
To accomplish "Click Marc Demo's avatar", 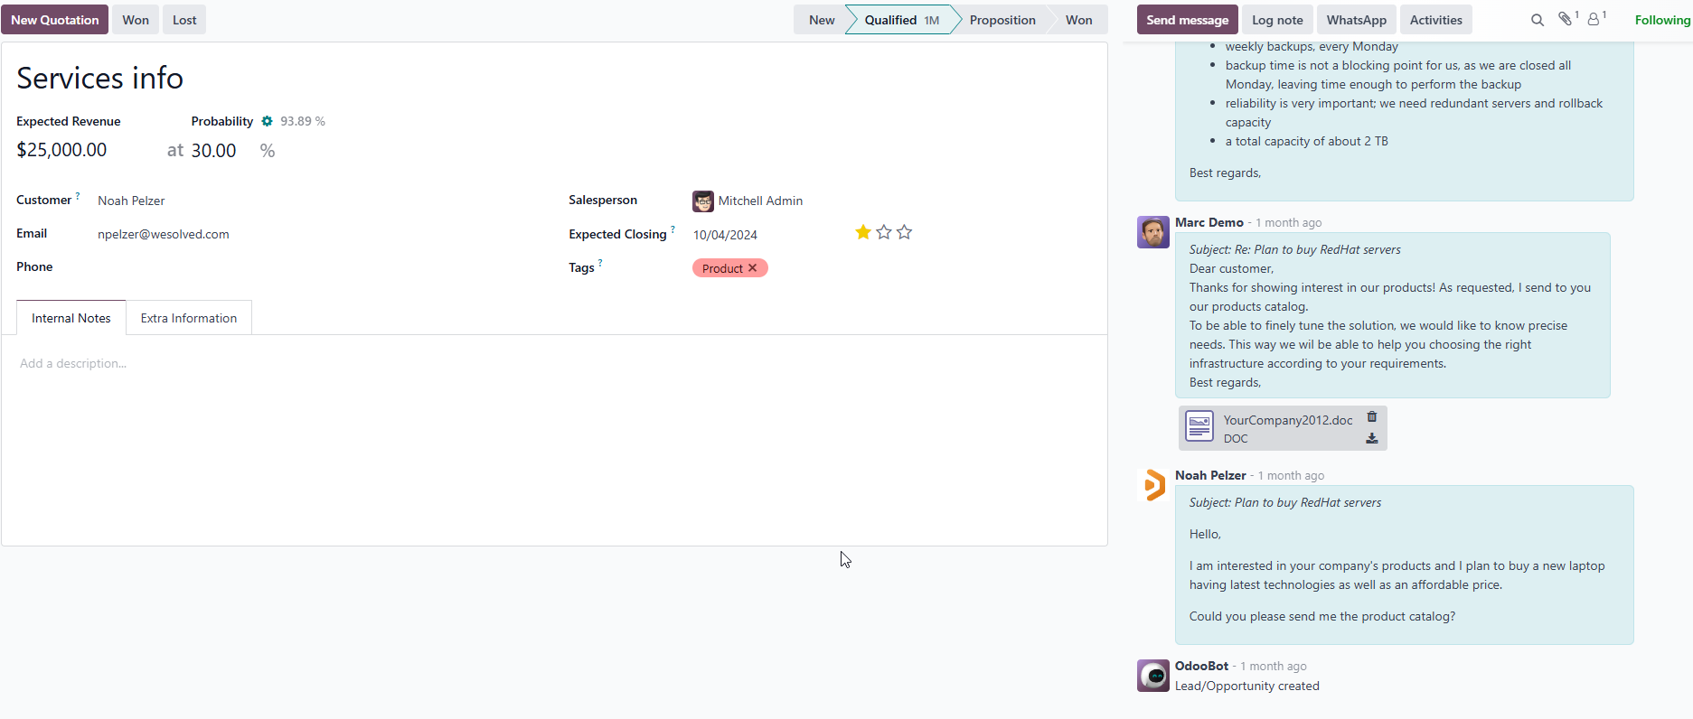I will (1152, 232).
